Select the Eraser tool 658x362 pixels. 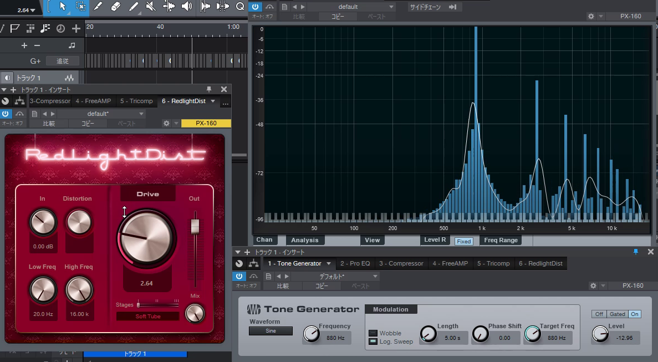(x=115, y=6)
